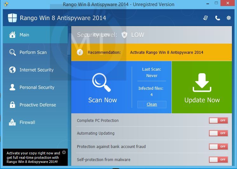The height and width of the screenshot is (169, 237).
Task: Click the 'Automating Updating' label
Action: [96, 133]
